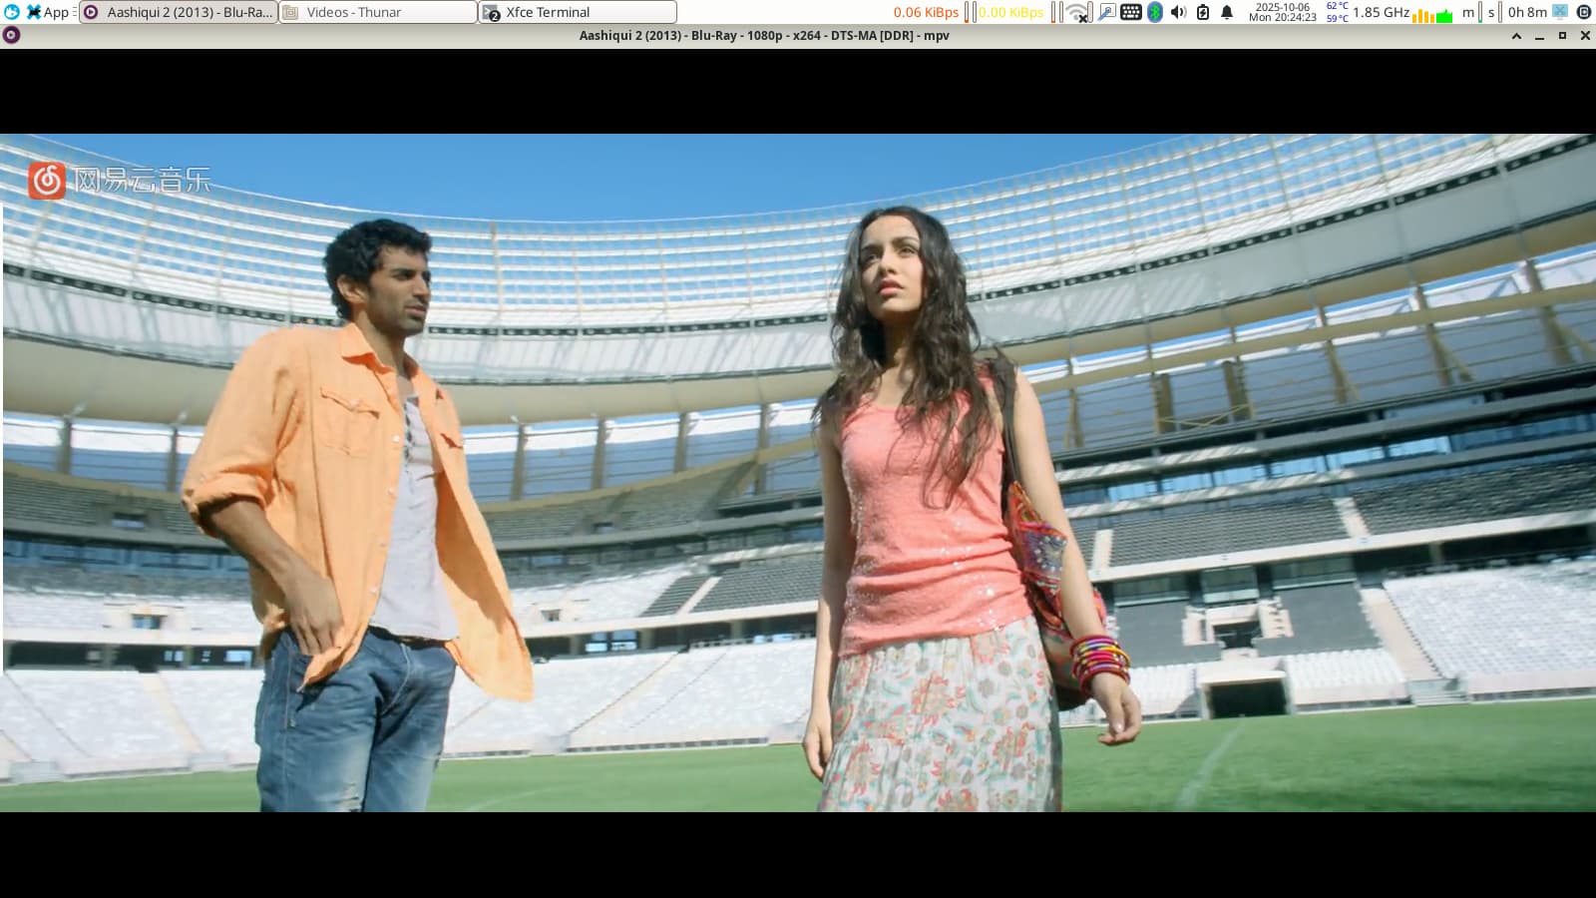
Task: Click the CPU temperature sensor readout
Action: tap(1337, 12)
